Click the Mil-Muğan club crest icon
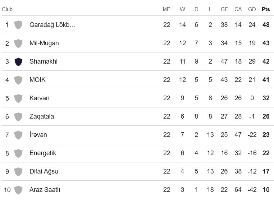 click(x=18, y=43)
